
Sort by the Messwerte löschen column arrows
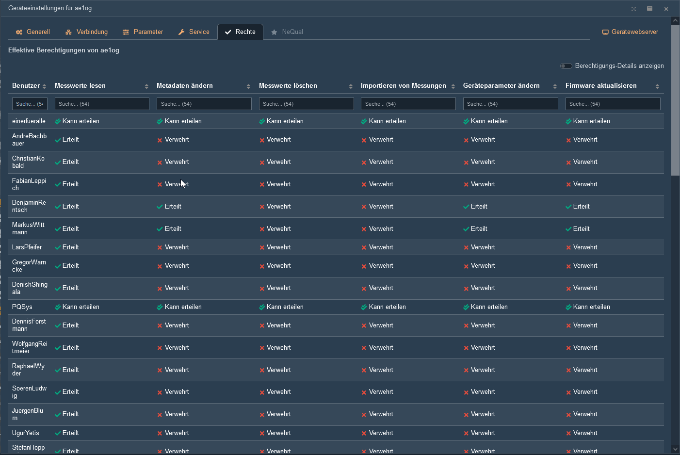coord(351,86)
